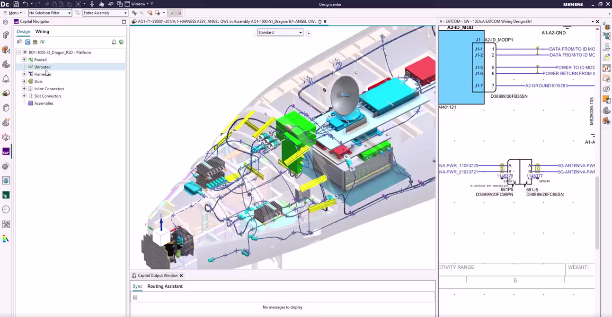Viewport: 612px width, 317px height.
Task: Expand the Routed node
Action: coord(24,60)
